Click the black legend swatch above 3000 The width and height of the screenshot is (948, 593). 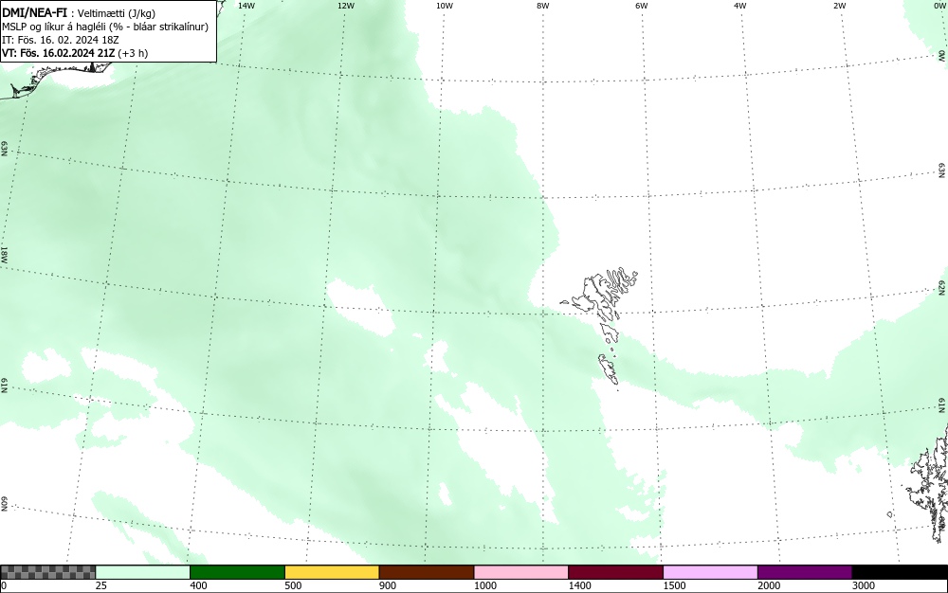[x=900, y=572]
